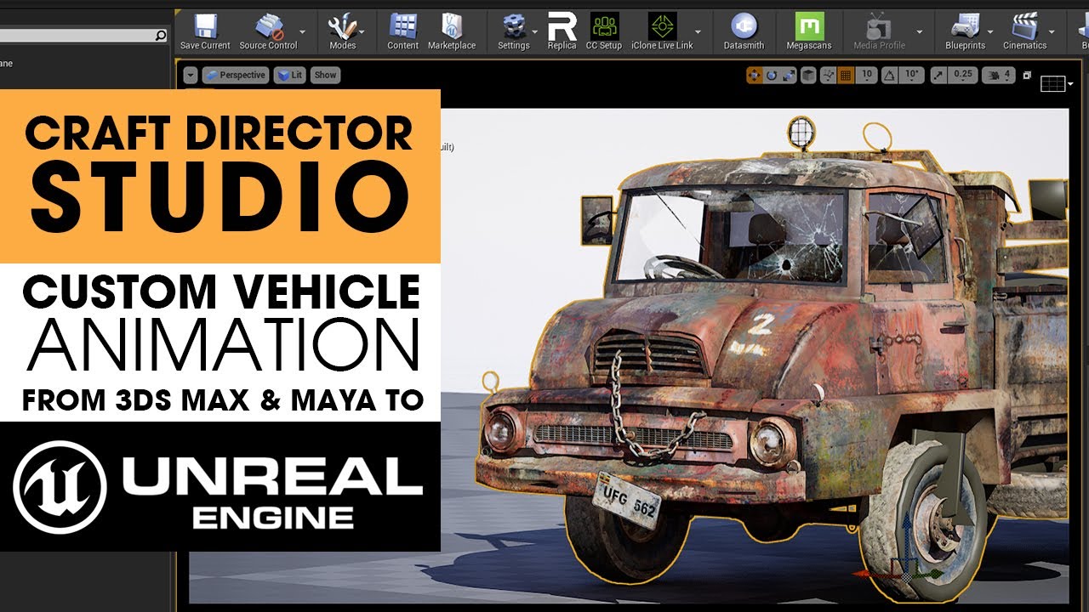1089x612 pixels.
Task: Expand the Modes dropdown arrow
Action: [x=362, y=31]
